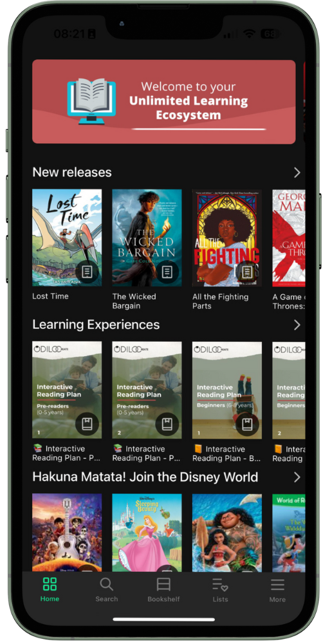The width and height of the screenshot is (332, 644).
Task: Expand the New releases section arrow
Action: pos(297,173)
